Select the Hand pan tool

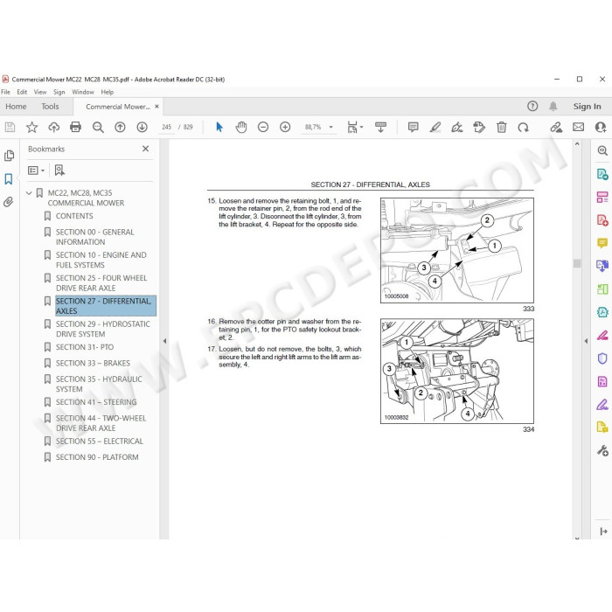click(241, 127)
